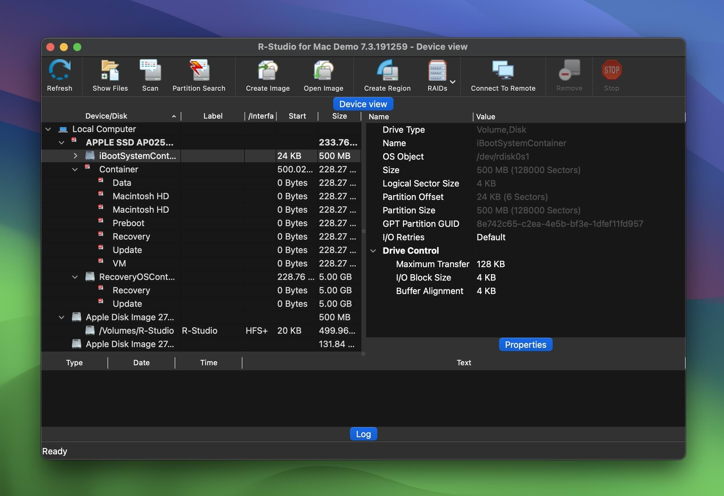Click the Text log column header
This screenshot has height=496, width=724.
point(464,363)
